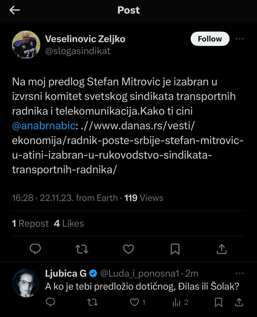View analytics for Ljubica G's comment
257x317 pixels.
(x=177, y=302)
